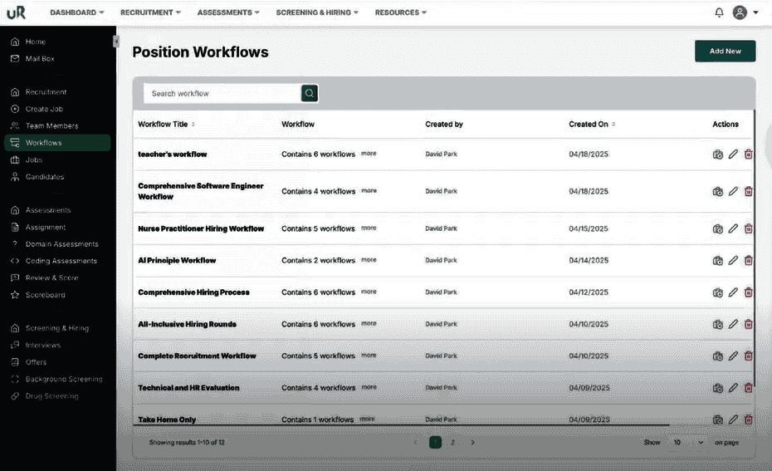Edit the Nurse Practitioner Hiring Workflow
This screenshot has height=471, width=772.
733,228
